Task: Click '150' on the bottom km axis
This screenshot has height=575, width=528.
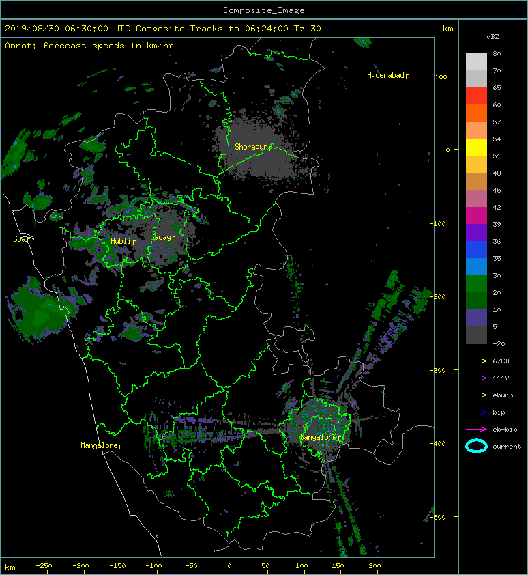Action: tap(338, 566)
